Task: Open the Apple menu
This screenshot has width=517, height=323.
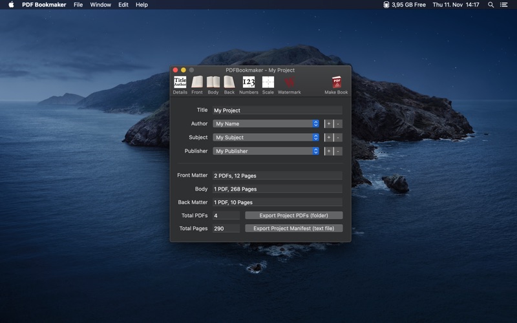Action: 11,5
